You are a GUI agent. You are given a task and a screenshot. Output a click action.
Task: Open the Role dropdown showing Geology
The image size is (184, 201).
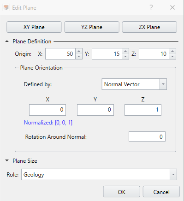click(x=99, y=175)
